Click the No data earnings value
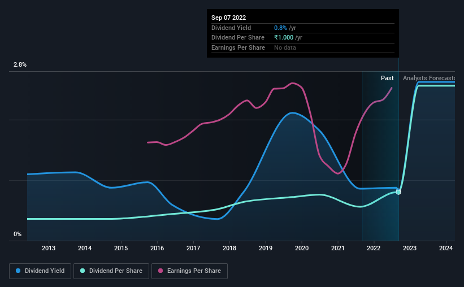 click(x=285, y=47)
